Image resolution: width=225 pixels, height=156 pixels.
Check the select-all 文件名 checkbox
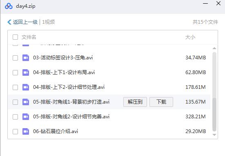(15, 37)
